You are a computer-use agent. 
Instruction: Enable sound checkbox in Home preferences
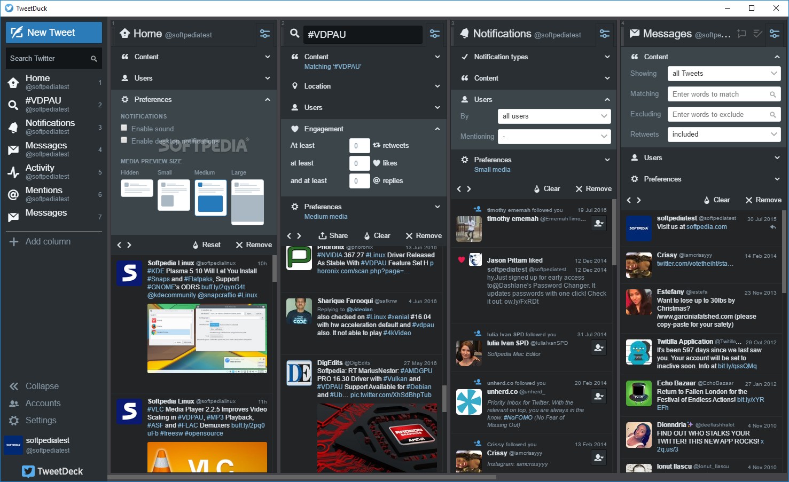(124, 128)
